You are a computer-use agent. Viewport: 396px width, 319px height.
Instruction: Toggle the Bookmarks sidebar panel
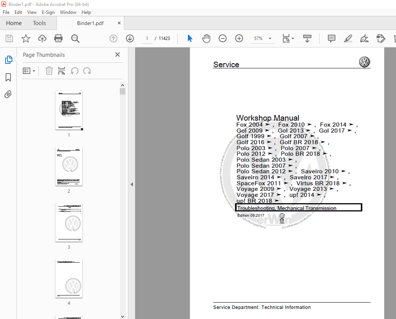[x=8, y=77]
